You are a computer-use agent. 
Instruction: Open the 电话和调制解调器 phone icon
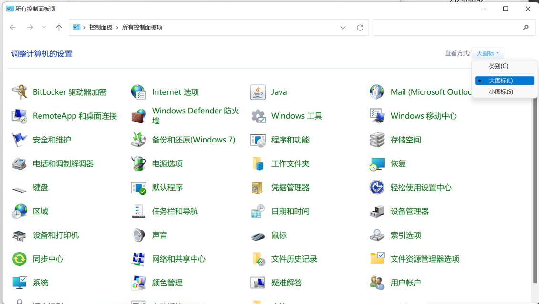coord(19,163)
